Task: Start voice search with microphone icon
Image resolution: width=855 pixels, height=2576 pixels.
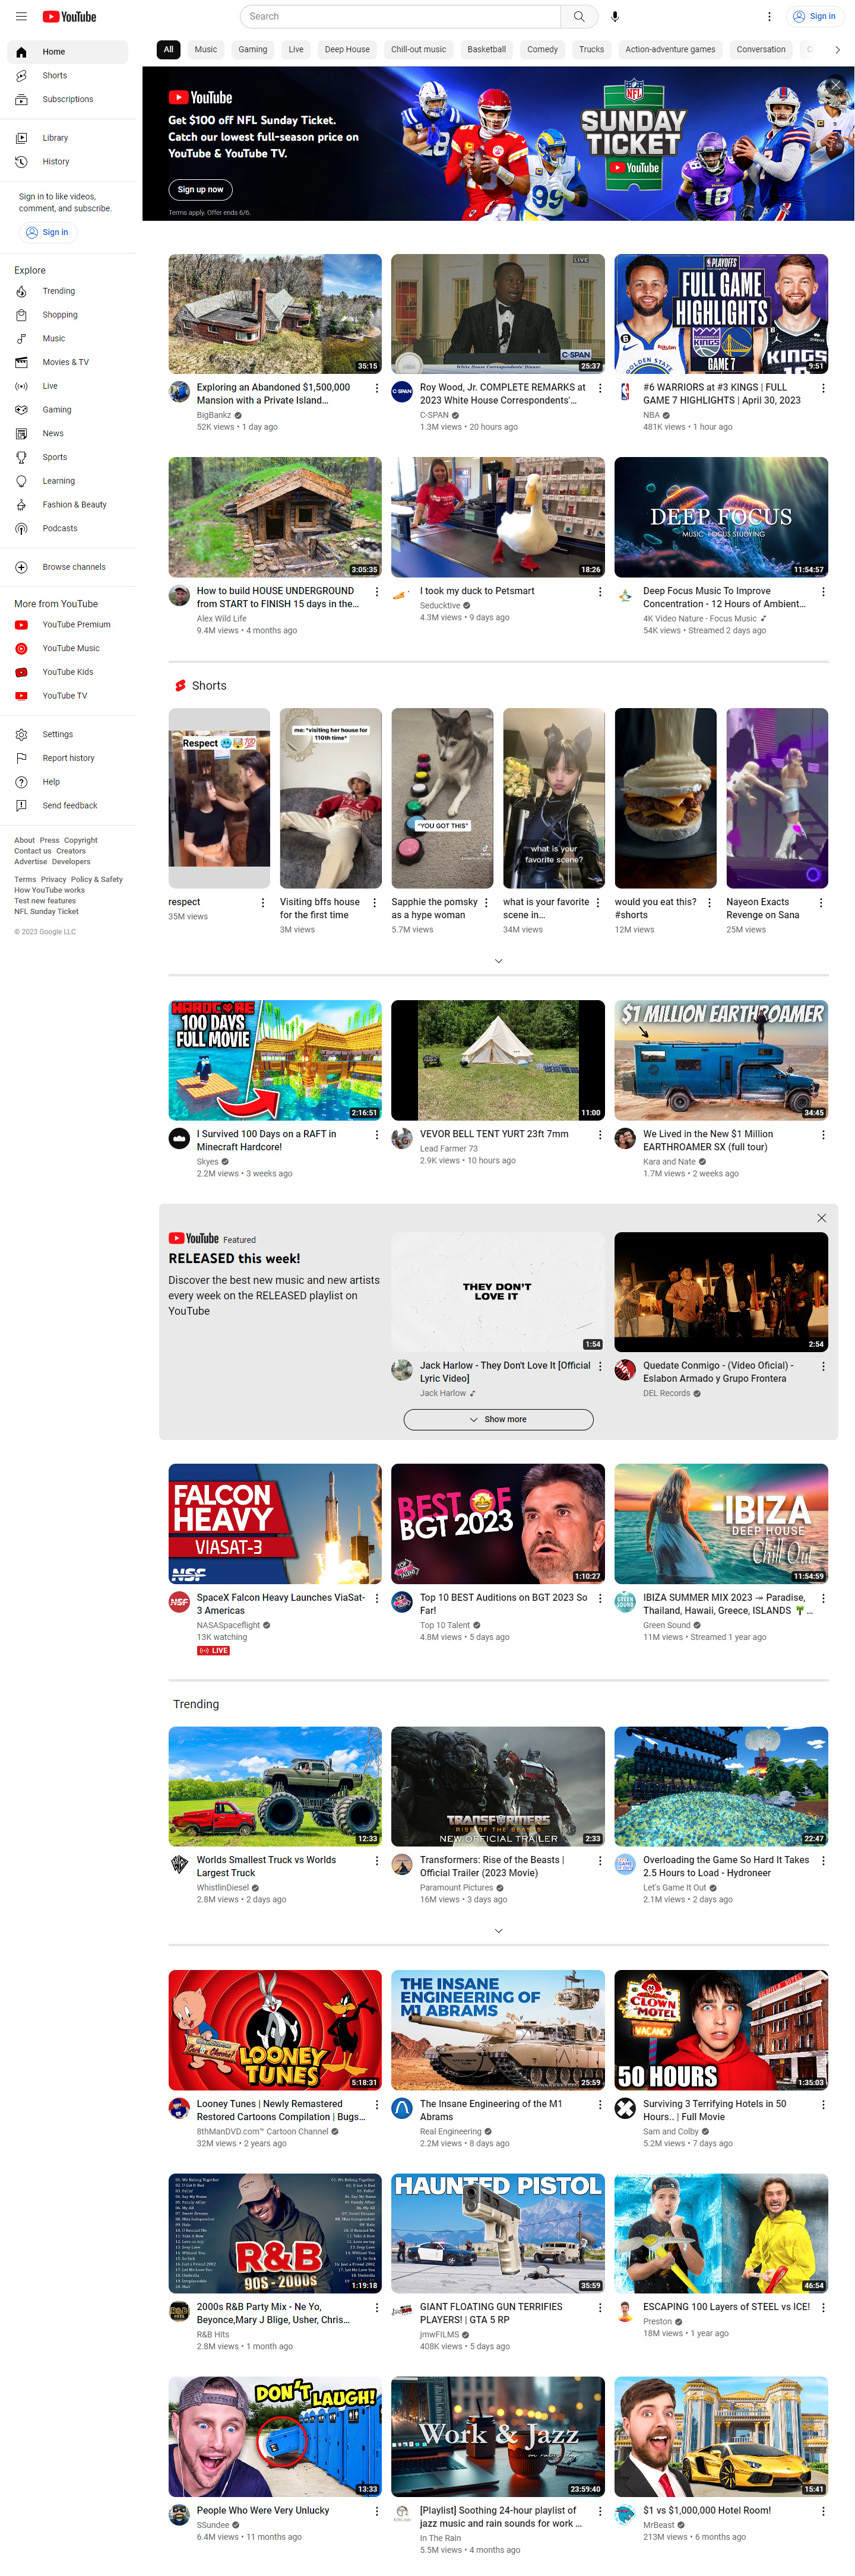Action: point(615,16)
